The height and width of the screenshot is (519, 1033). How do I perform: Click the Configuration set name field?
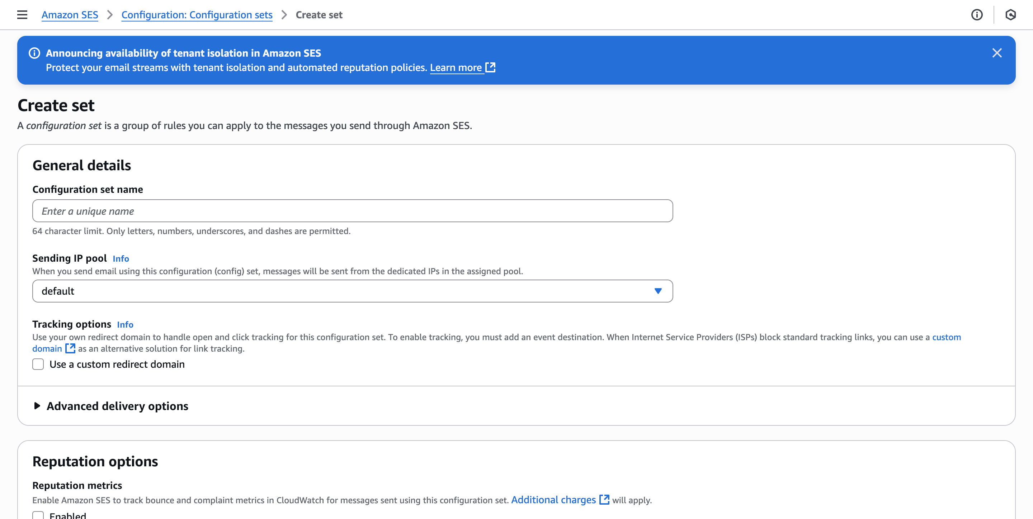tap(352, 211)
